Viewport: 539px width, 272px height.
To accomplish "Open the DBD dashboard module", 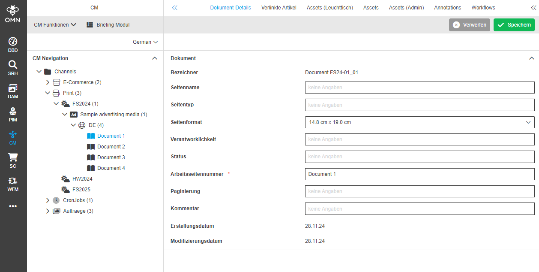I will [x=13, y=45].
